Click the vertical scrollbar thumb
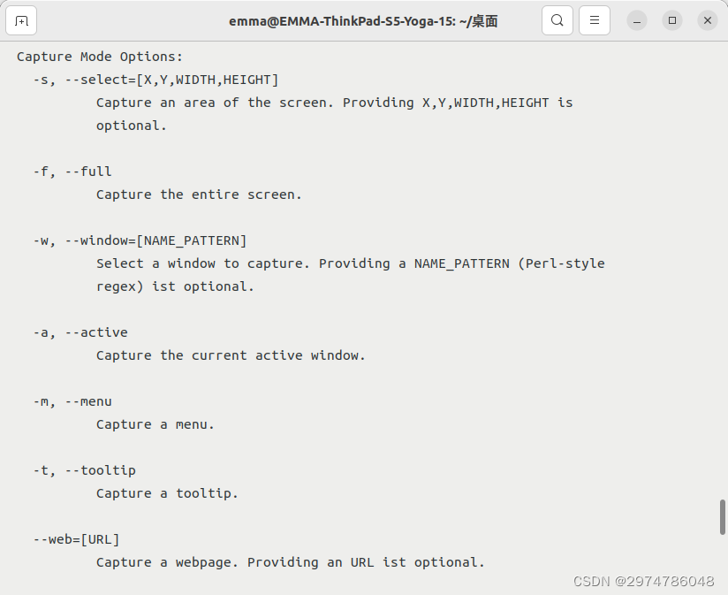728x595 pixels. [x=723, y=517]
